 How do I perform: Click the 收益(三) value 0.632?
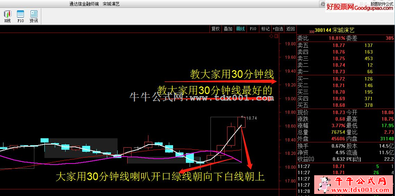point(338,159)
